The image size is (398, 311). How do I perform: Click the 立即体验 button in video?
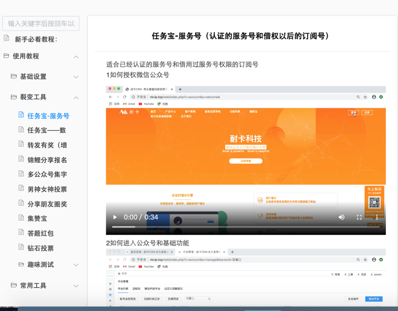(246, 161)
